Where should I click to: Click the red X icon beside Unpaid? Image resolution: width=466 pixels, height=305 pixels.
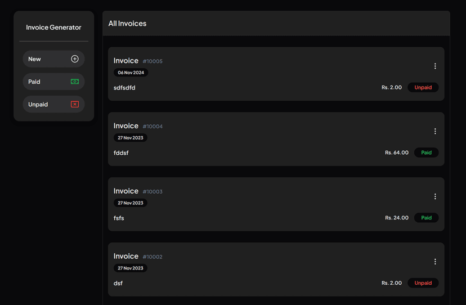pos(75,104)
